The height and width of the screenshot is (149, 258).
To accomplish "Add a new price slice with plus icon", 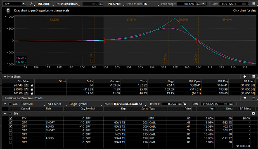I will [x=245, y=77].
